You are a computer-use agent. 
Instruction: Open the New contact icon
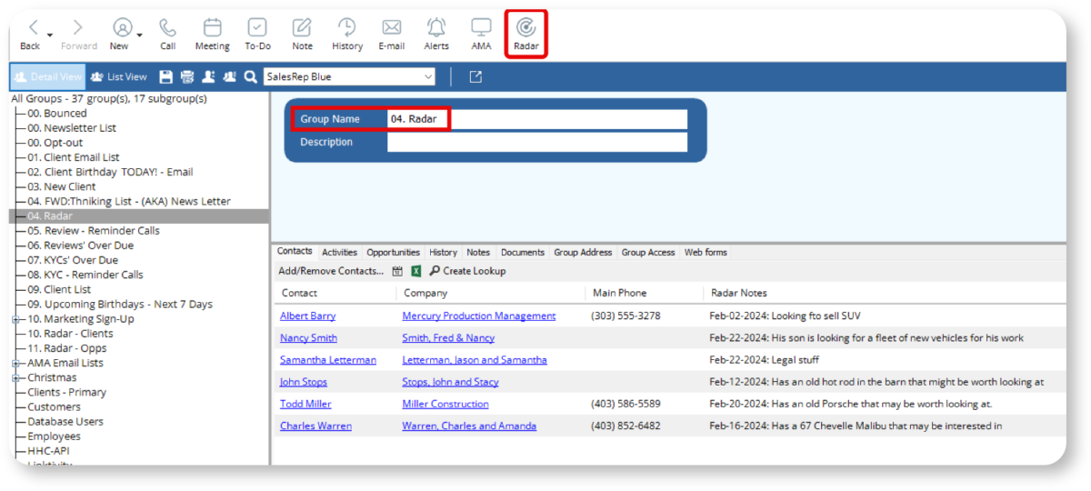[122, 28]
